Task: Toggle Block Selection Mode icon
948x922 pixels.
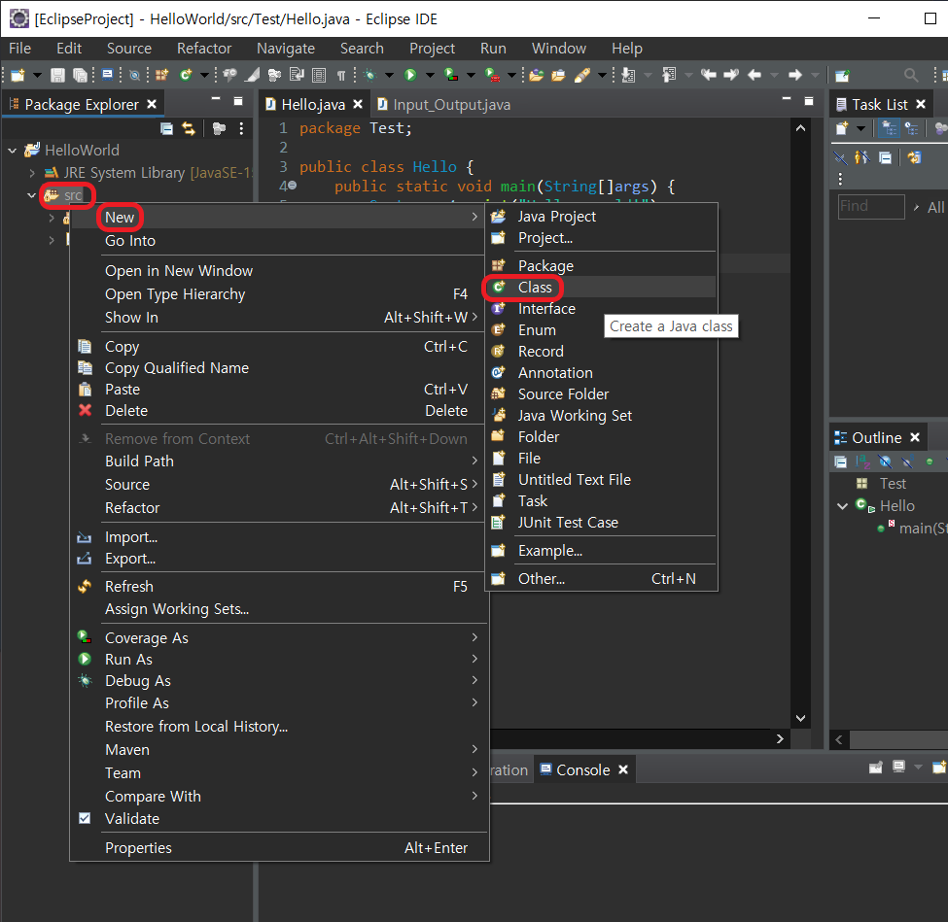Action: tap(319, 75)
